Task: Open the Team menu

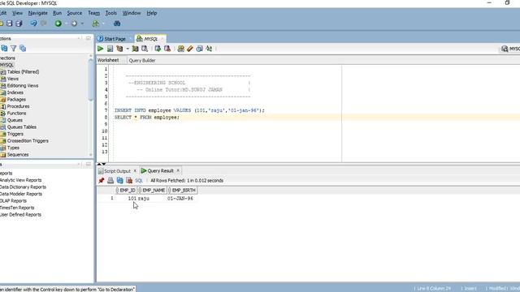Action: (94, 13)
